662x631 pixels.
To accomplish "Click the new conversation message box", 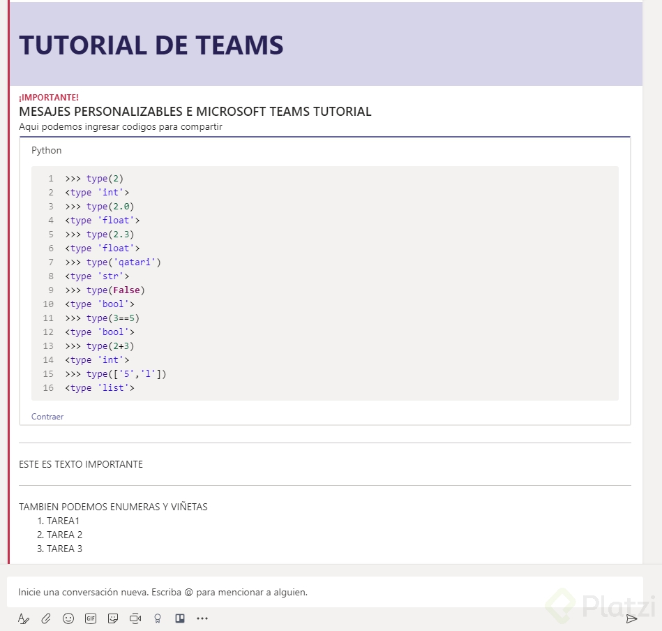I will tap(324, 592).
